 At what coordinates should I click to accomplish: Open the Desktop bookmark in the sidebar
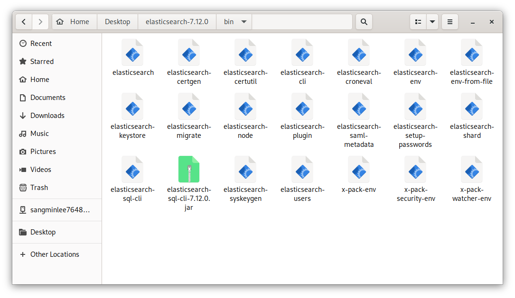(57, 232)
